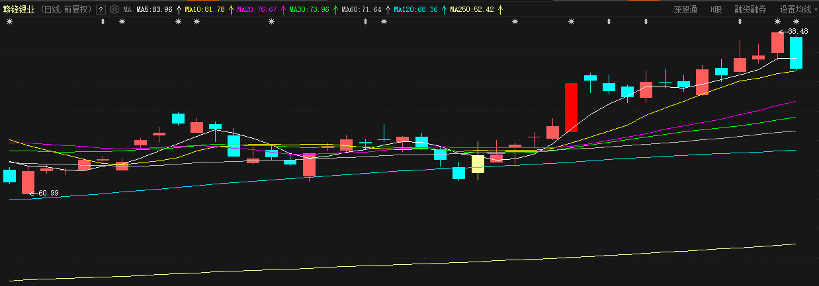Open the 设置均线 dropdown

[798, 10]
